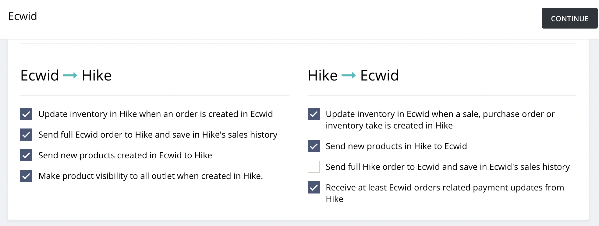Click label Send new products created in Ecwid

125,155
